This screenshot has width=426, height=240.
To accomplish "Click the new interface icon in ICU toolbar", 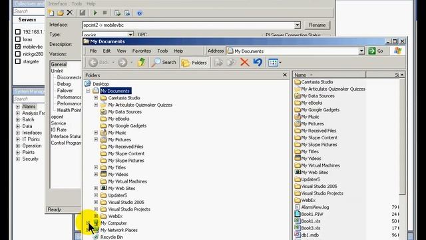I will 51,13.
